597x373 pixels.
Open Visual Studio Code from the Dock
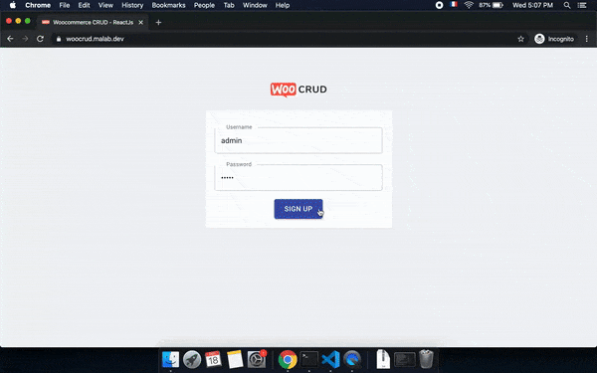(x=330, y=359)
